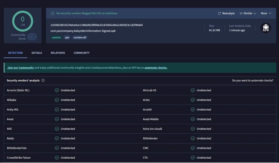Click the BitDefender undetected check icon
Viewport: 279px width, 163px height.
coord(193,138)
